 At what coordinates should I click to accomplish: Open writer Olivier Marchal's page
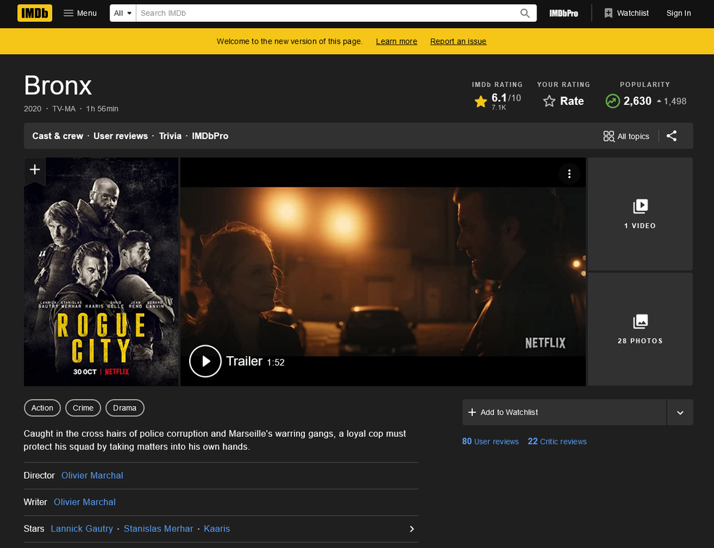(x=85, y=502)
